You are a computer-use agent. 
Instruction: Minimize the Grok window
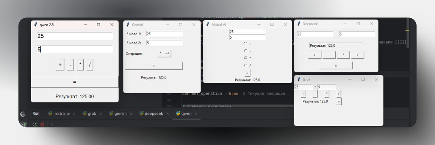[x=350, y=79]
